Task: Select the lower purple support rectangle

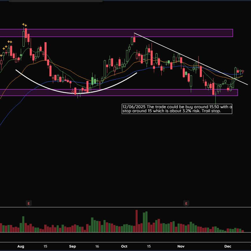Action: (119, 93)
